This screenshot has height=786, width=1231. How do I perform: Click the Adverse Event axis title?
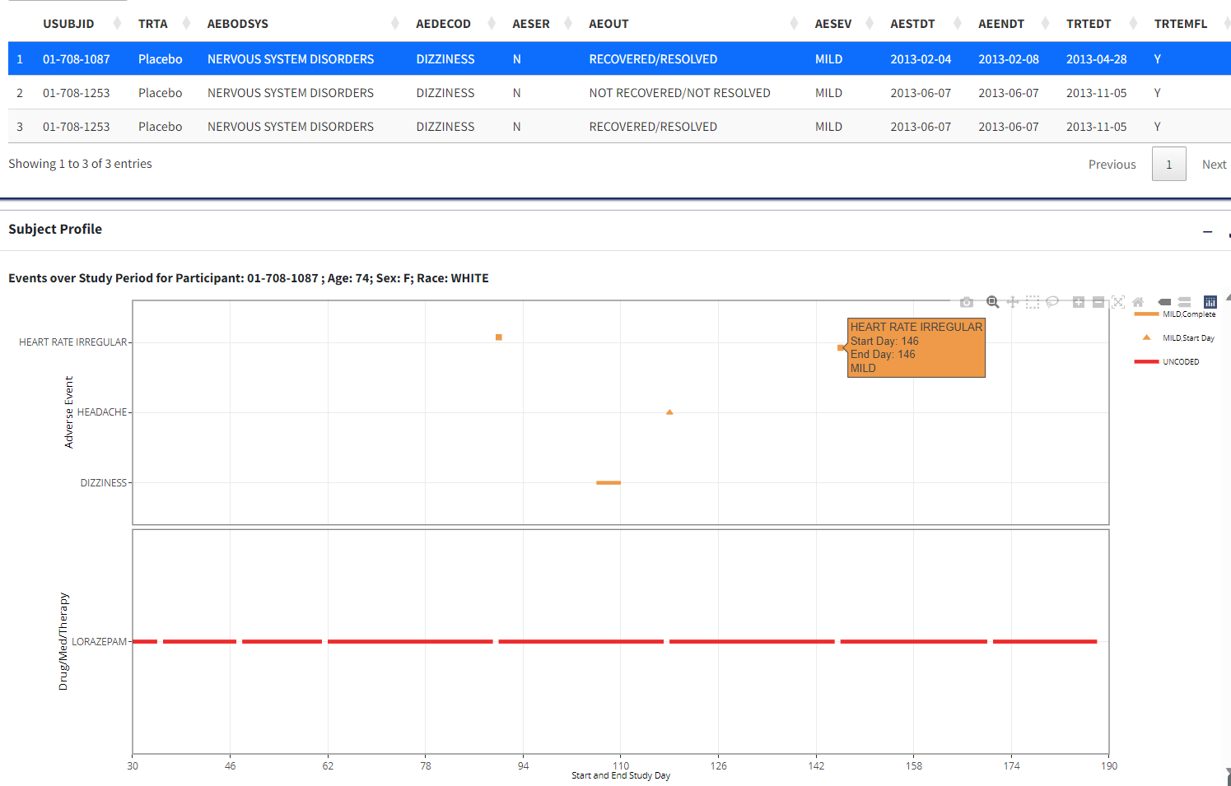(x=68, y=412)
